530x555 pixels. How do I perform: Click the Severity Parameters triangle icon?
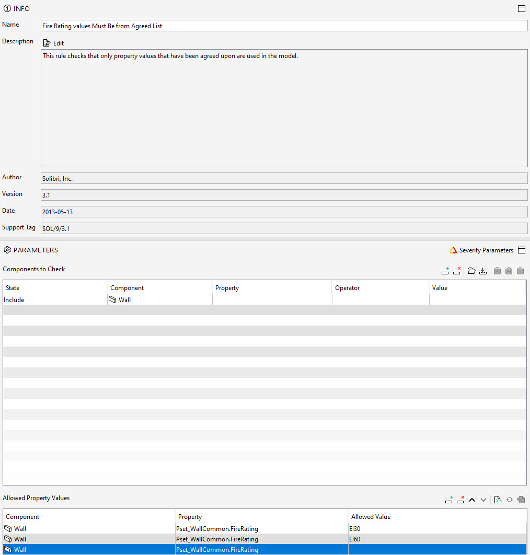pos(453,250)
